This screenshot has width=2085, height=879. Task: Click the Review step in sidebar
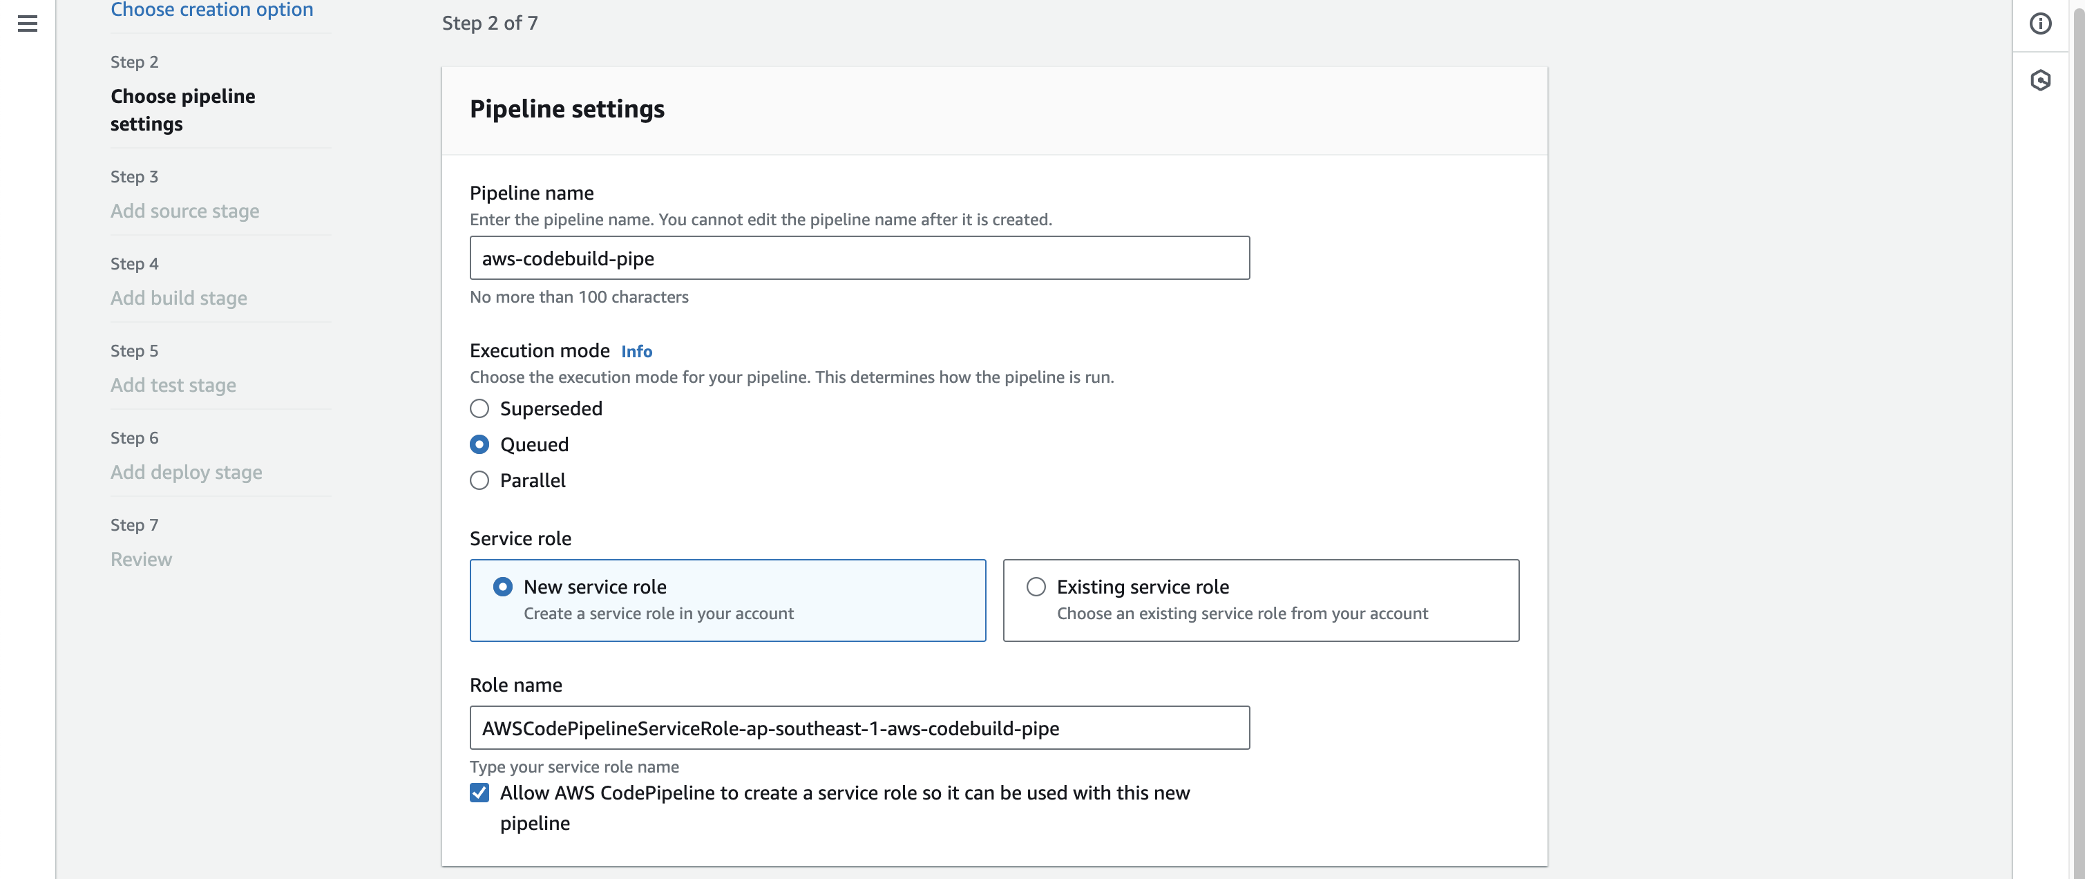[x=141, y=559]
